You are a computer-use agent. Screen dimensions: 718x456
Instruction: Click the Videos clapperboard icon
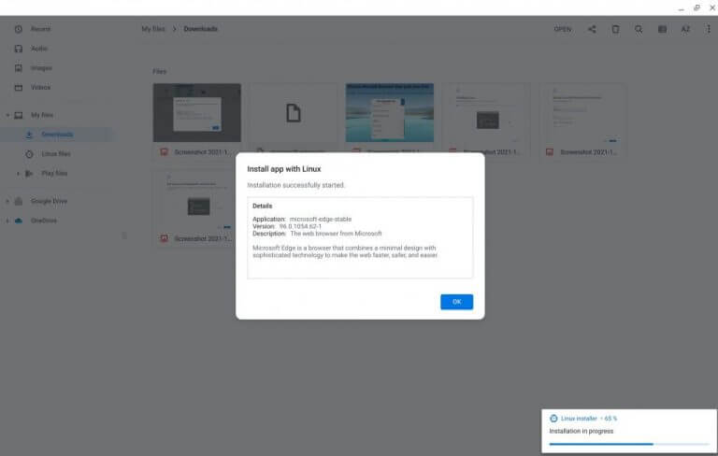pos(19,88)
